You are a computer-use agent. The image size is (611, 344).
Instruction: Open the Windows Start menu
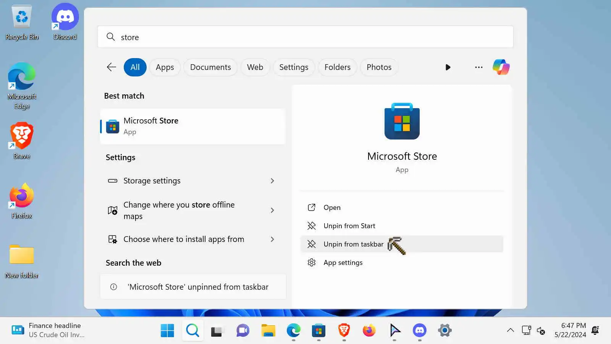pos(167,330)
